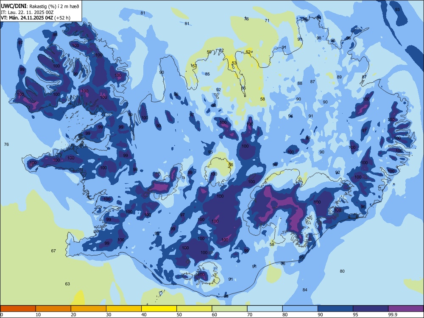
Task: Click the medium blue 80–90 legend segment
Action: tap(300, 309)
